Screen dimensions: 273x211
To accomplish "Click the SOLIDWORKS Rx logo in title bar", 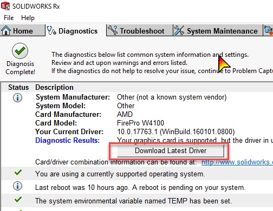I will coord(5,6).
